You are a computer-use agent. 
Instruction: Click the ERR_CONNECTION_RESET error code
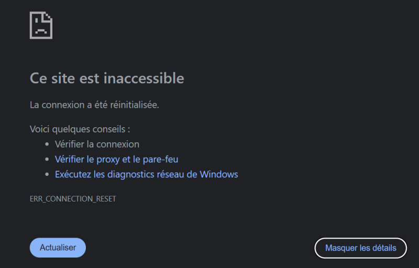click(73, 199)
